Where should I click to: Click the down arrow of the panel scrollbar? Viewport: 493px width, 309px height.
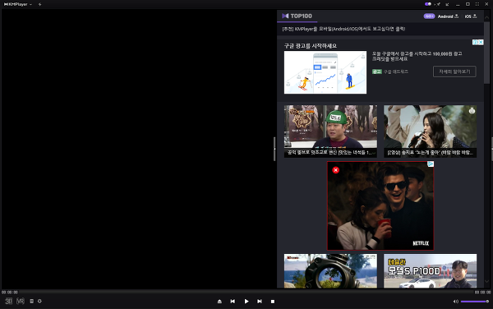486,281
